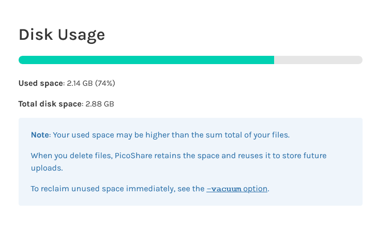Click the 'To reclaim unused space' sentence
Screen dimensions: 376x230
tap(150, 189)
